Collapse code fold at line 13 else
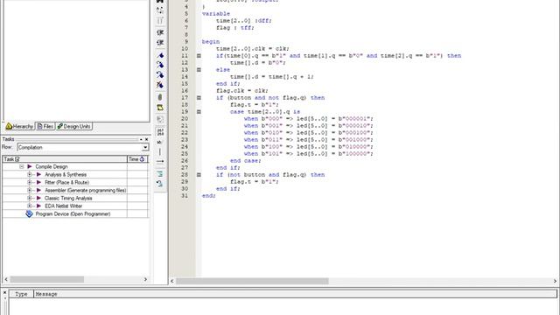Screen dimensions: 560x315 point(199,70)
